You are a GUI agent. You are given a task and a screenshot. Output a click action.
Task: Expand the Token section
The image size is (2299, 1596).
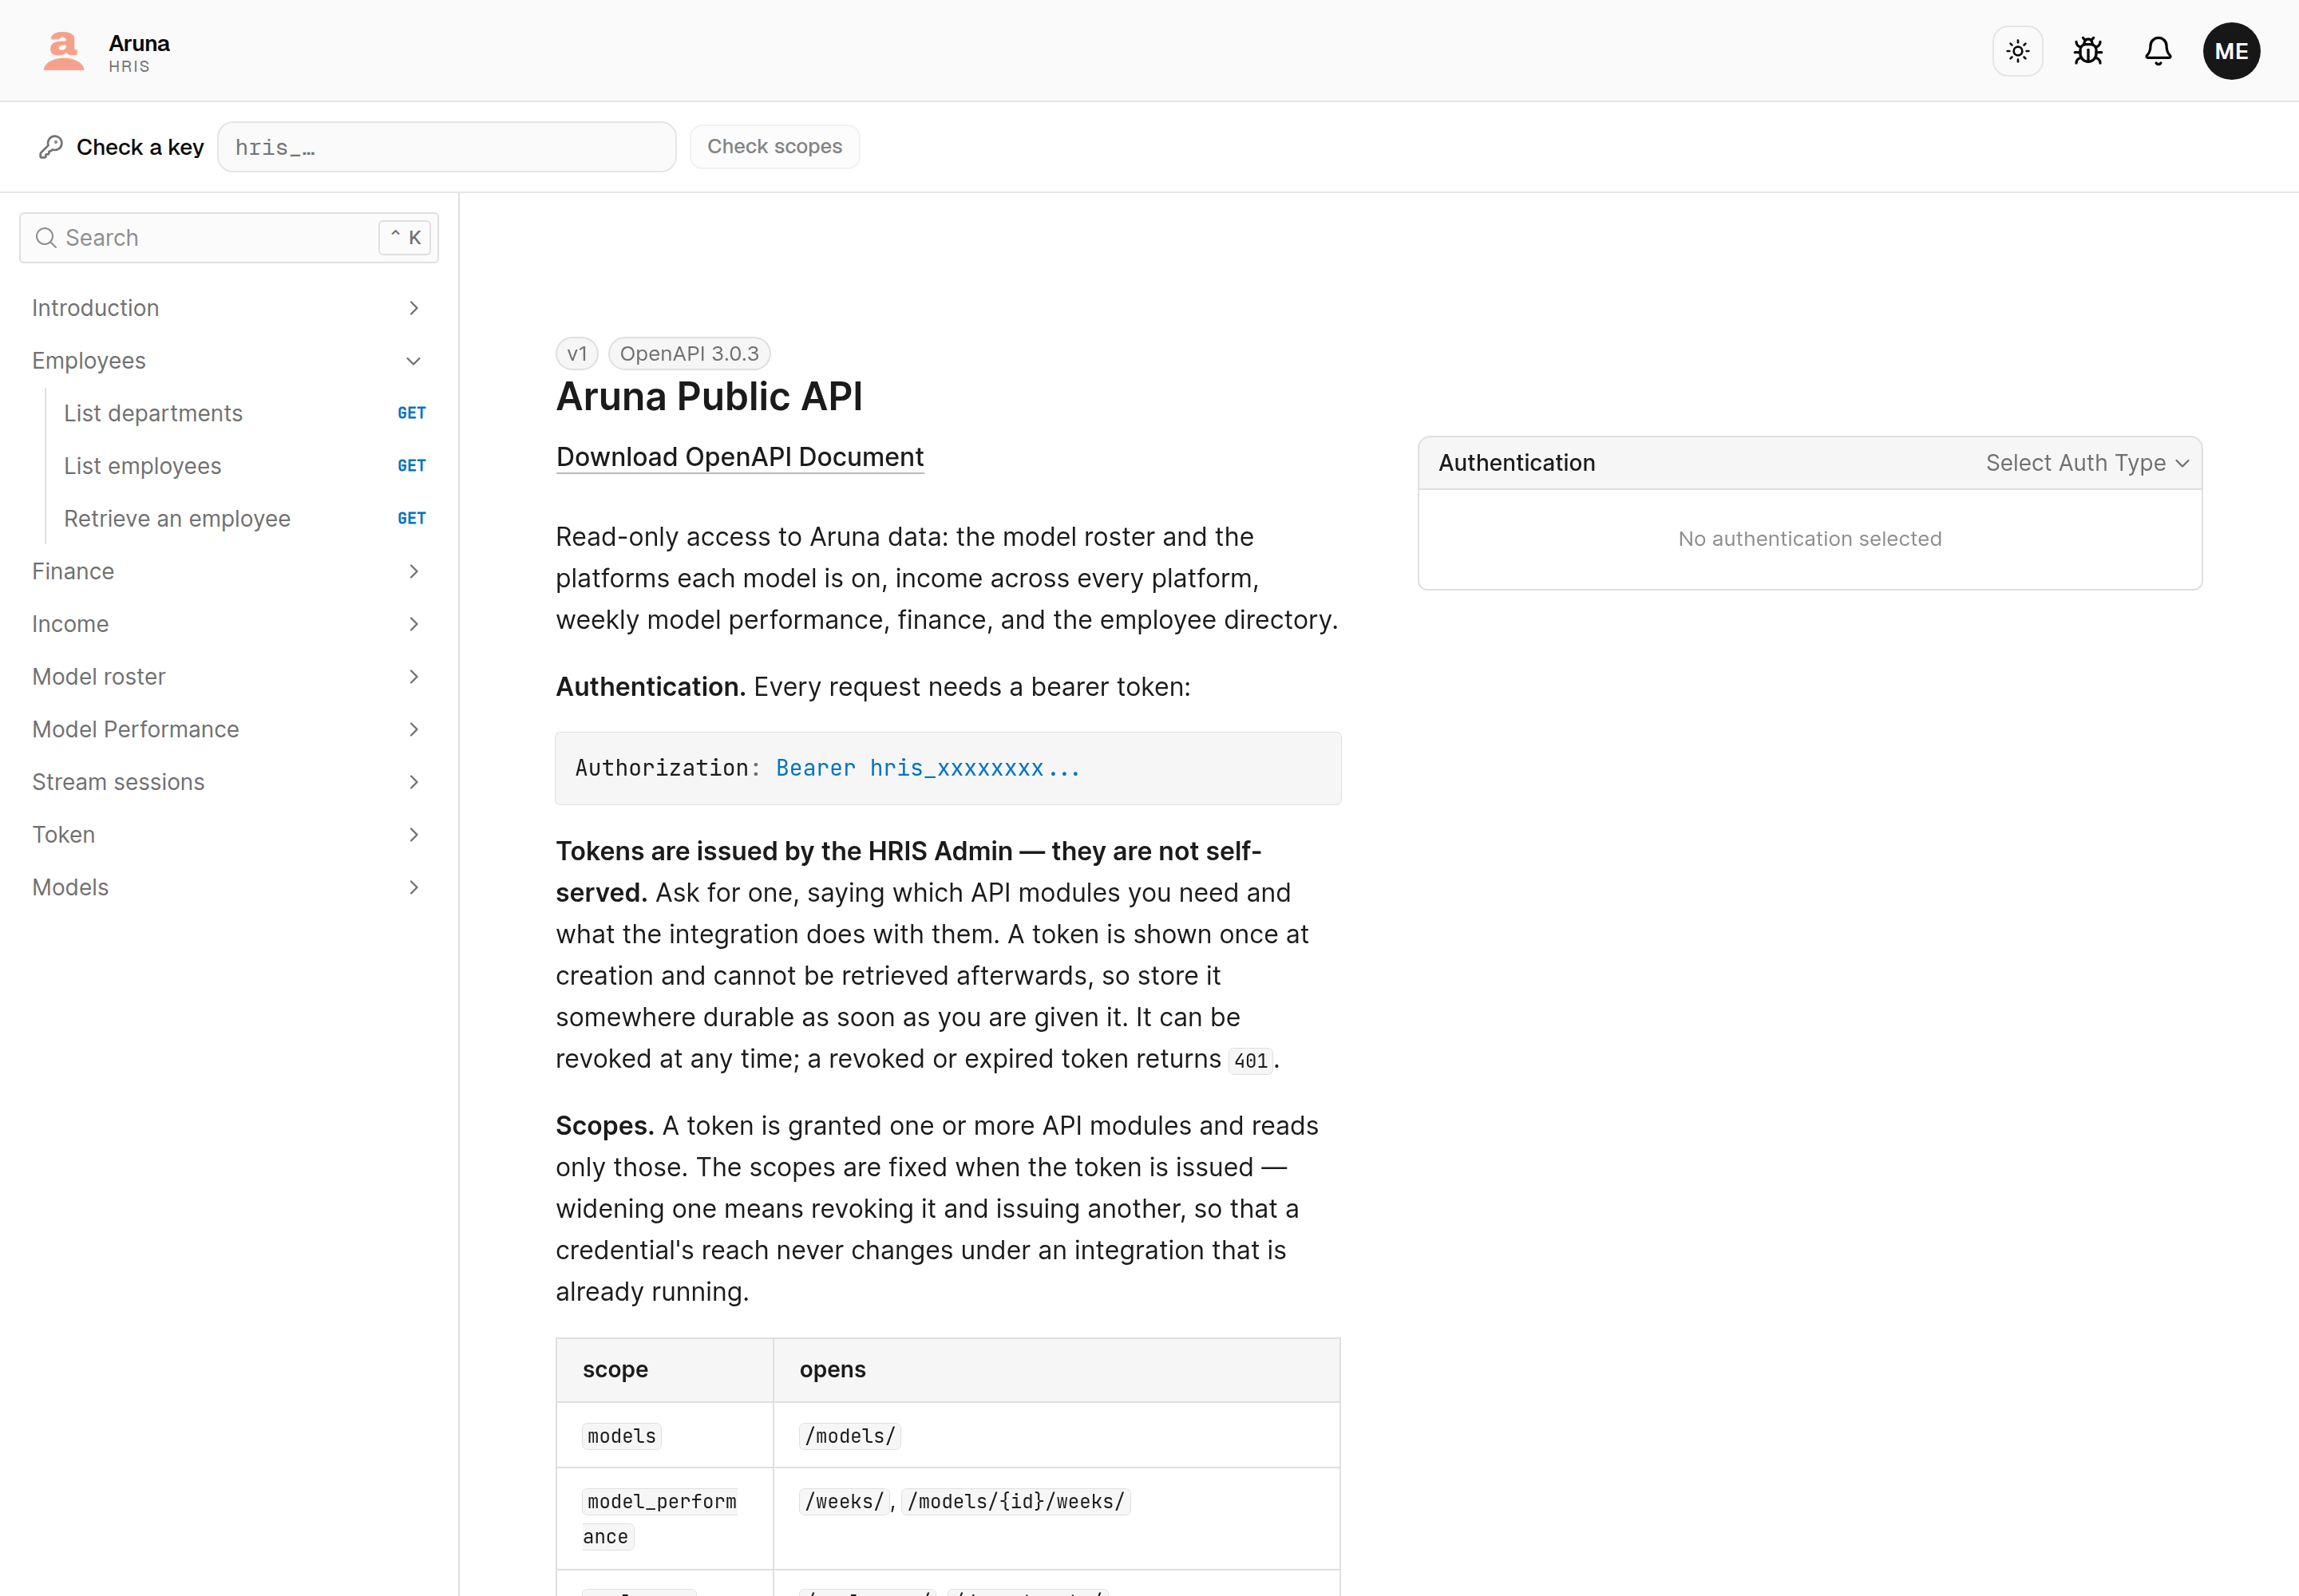[x=228, y=835]
